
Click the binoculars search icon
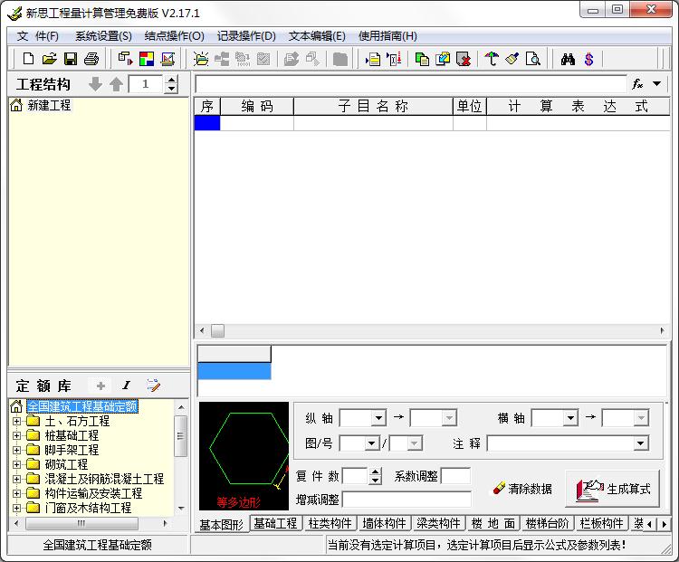point(569,60)
